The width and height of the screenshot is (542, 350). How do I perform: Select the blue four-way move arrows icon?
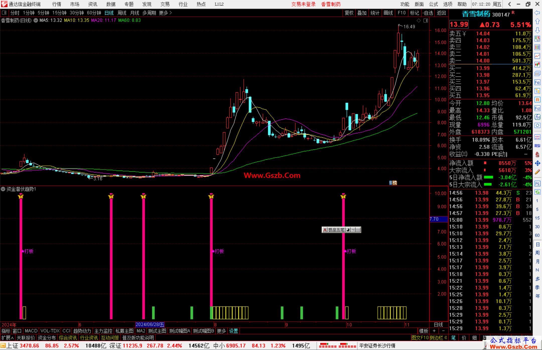click(x=537, y=163)
